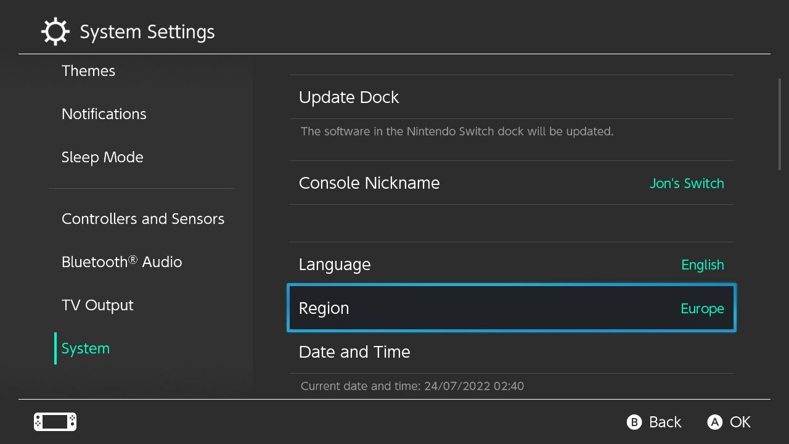The height and width of the screenshot is (444, 789).
Task: Select the Update Dock option
Action: click(512, 97)
